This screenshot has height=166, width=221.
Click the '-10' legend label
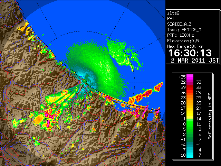[x=182, y=155]
